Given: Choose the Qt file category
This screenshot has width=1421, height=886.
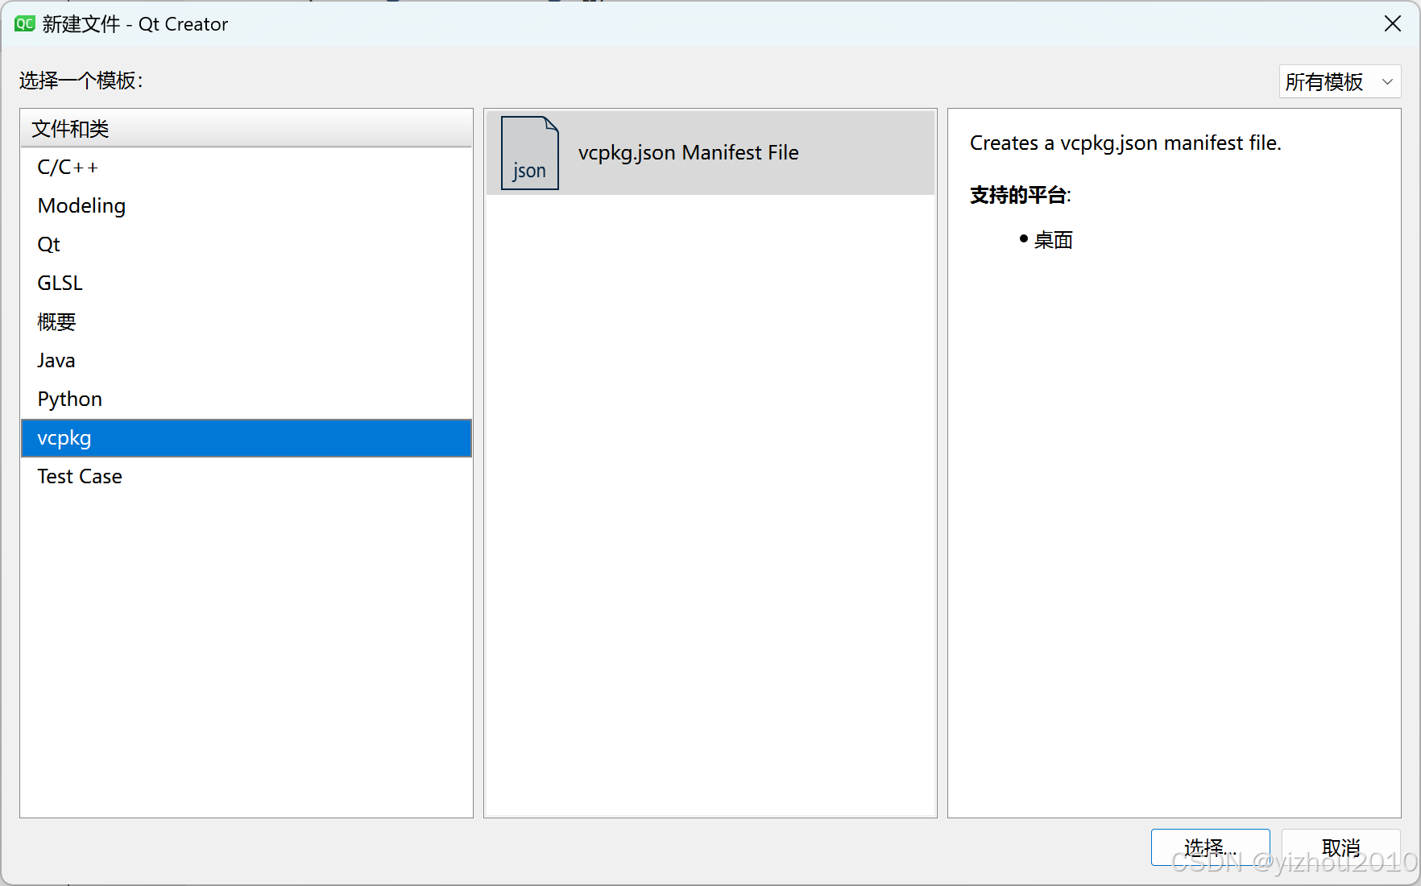Looking at the screenshot, I should [x=246, y=245].
